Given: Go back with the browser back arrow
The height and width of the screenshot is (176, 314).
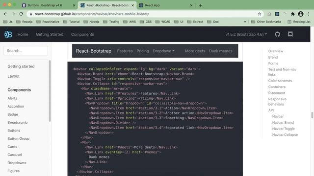Looking at the screenshot, I should click(x=5, y=14).
